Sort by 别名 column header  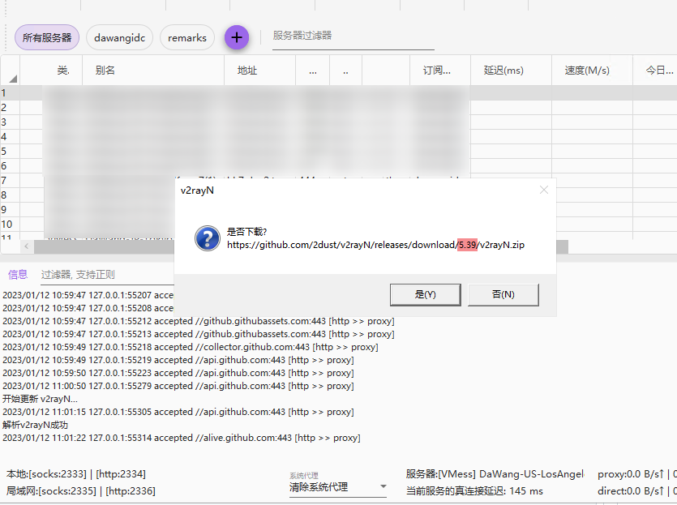pyautogui.click(x=153, y=71)
